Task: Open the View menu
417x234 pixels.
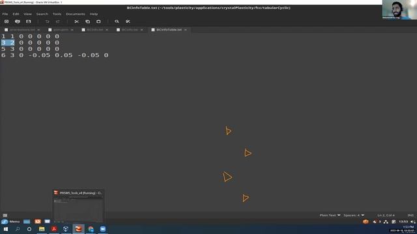Action: 27,14
